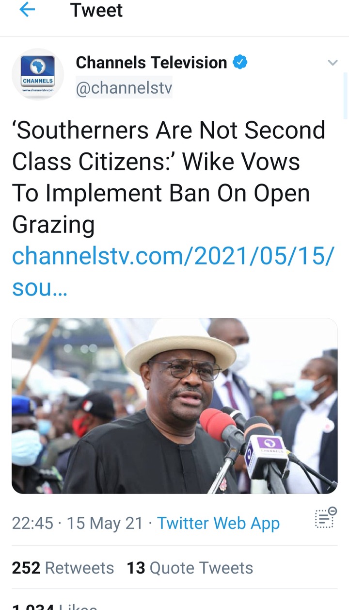This screenshot has width=349, height=610.
Task: View the tweet photo of Wike speaking
Action: click(174, 406)
